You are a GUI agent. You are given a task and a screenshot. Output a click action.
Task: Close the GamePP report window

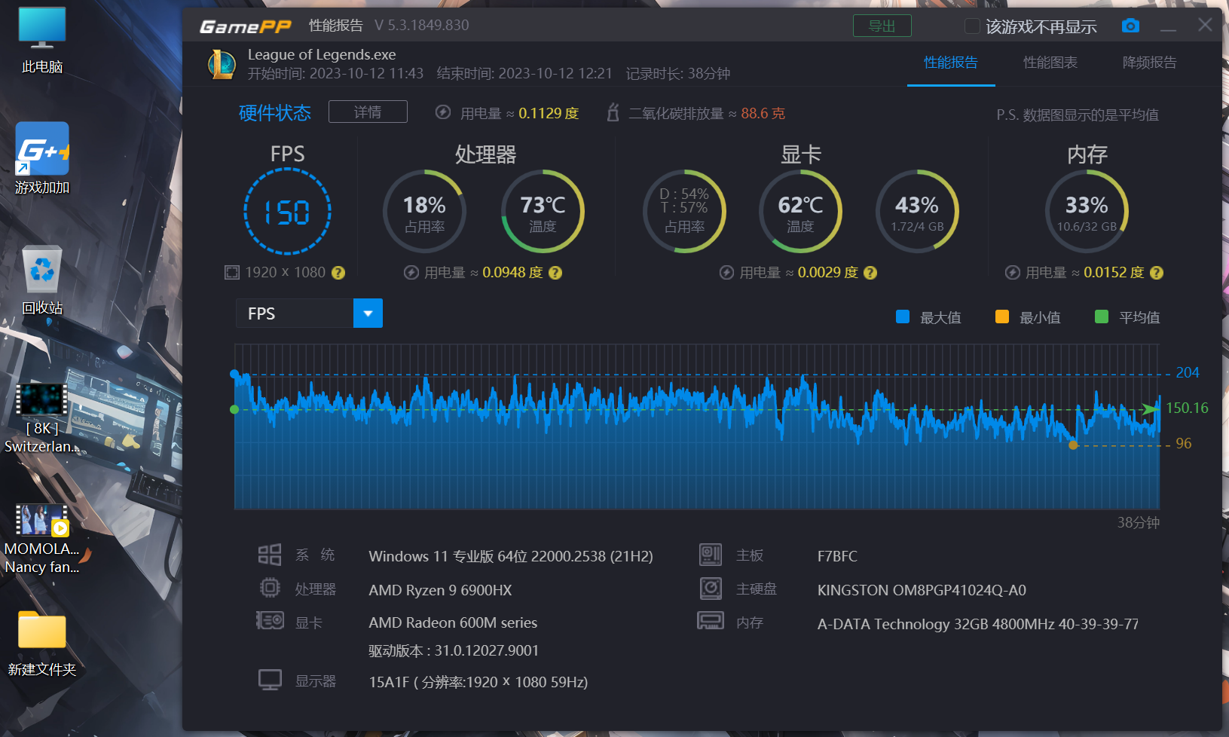1205,25
